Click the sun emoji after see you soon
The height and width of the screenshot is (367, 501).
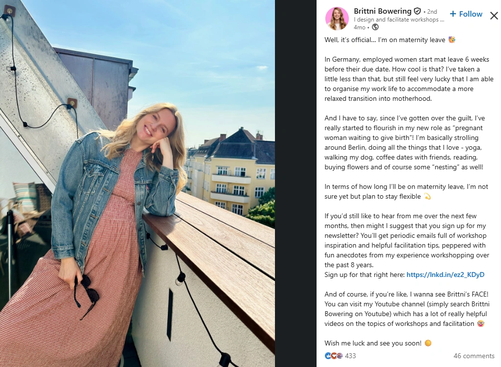click(x=428, y=343)
